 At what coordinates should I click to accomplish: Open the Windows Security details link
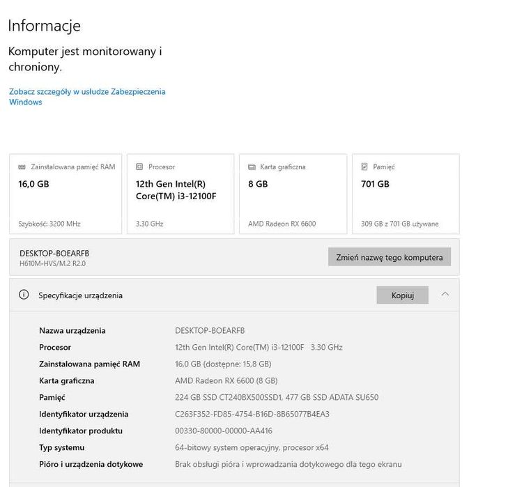point(87,97)
